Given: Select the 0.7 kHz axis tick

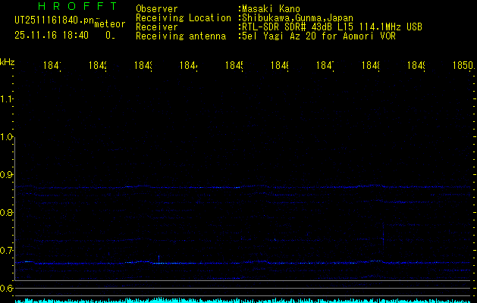Looking at the screenshot, I should click(8, 250).
